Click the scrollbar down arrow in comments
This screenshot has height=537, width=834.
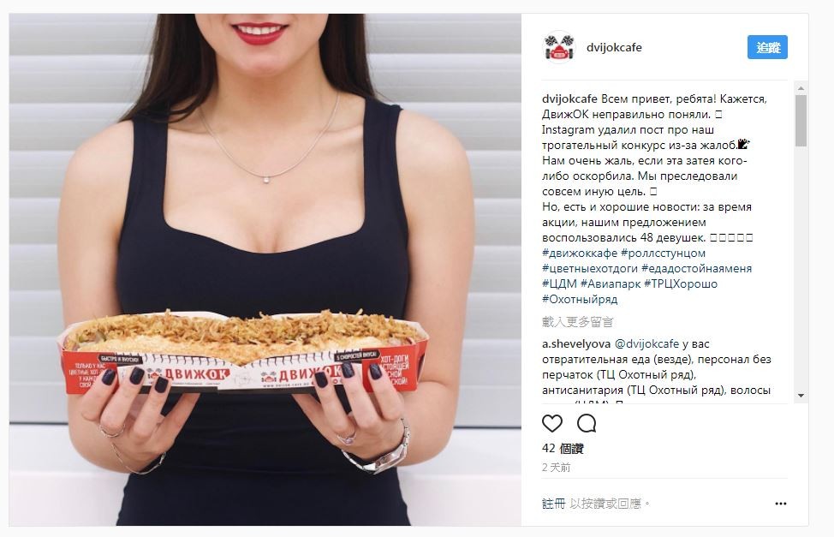(801, 396)
